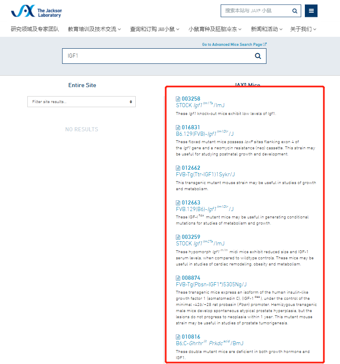Click the top site search magnifier icon
Screen dimensions: 340x364
pos(295,11)
